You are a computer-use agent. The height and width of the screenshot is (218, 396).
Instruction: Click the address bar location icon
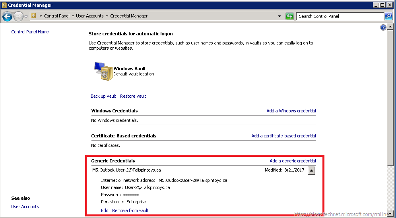pos(34,16)
